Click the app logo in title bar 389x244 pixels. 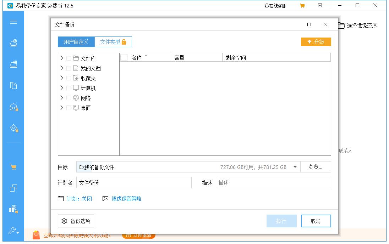10,5
